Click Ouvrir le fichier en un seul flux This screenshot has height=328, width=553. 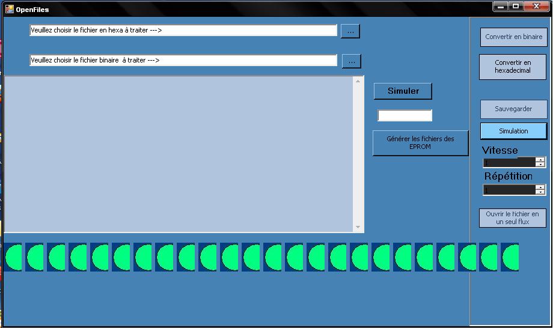(x=512, y=217)
